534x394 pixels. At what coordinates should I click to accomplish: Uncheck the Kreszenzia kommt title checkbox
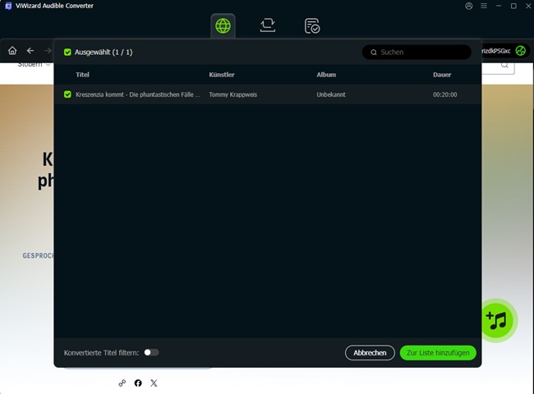tap(67, 94)
